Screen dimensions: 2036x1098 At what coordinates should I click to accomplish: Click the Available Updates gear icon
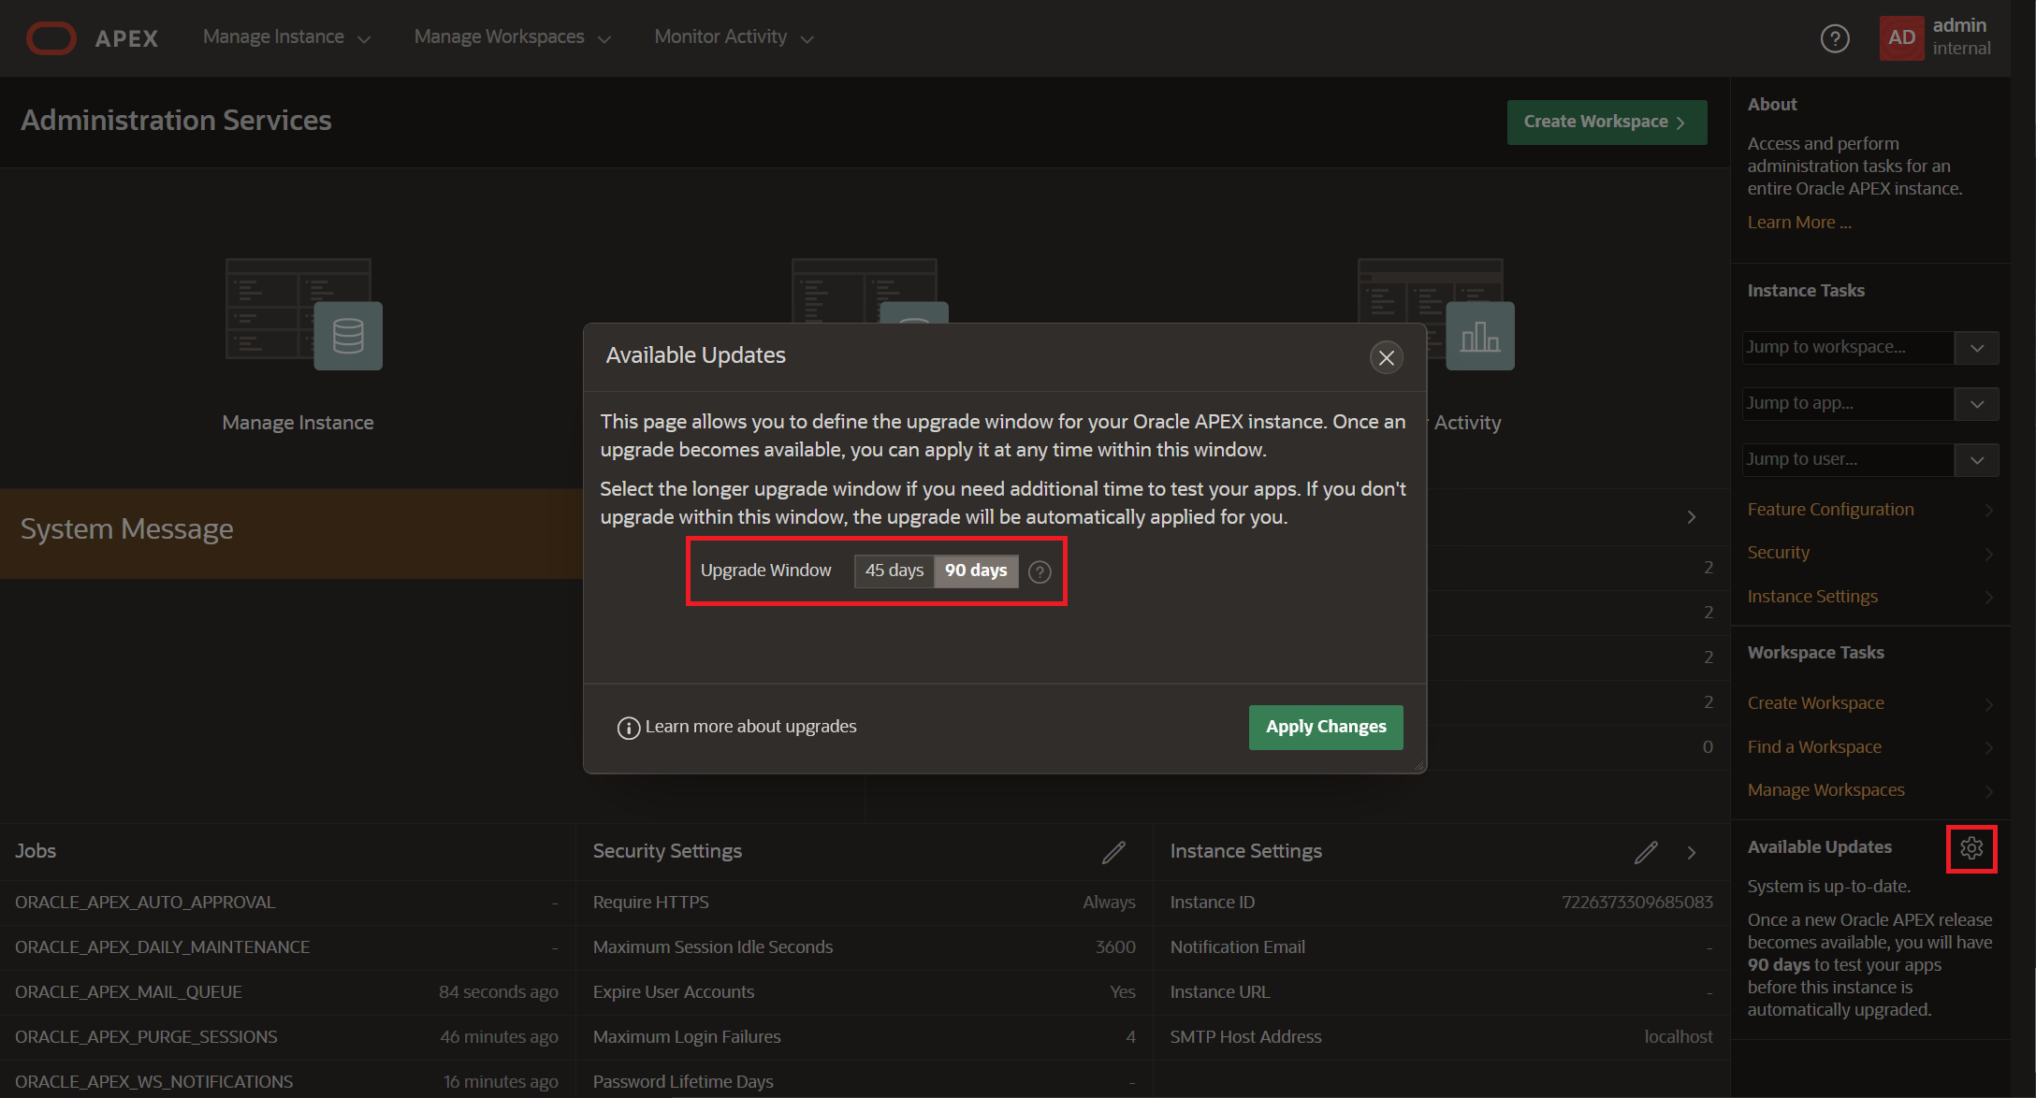1971,848
